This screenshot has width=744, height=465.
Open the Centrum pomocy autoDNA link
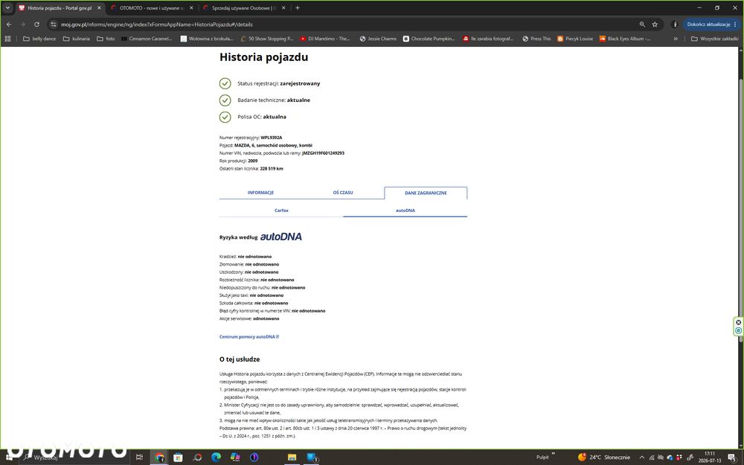point(249,336)
